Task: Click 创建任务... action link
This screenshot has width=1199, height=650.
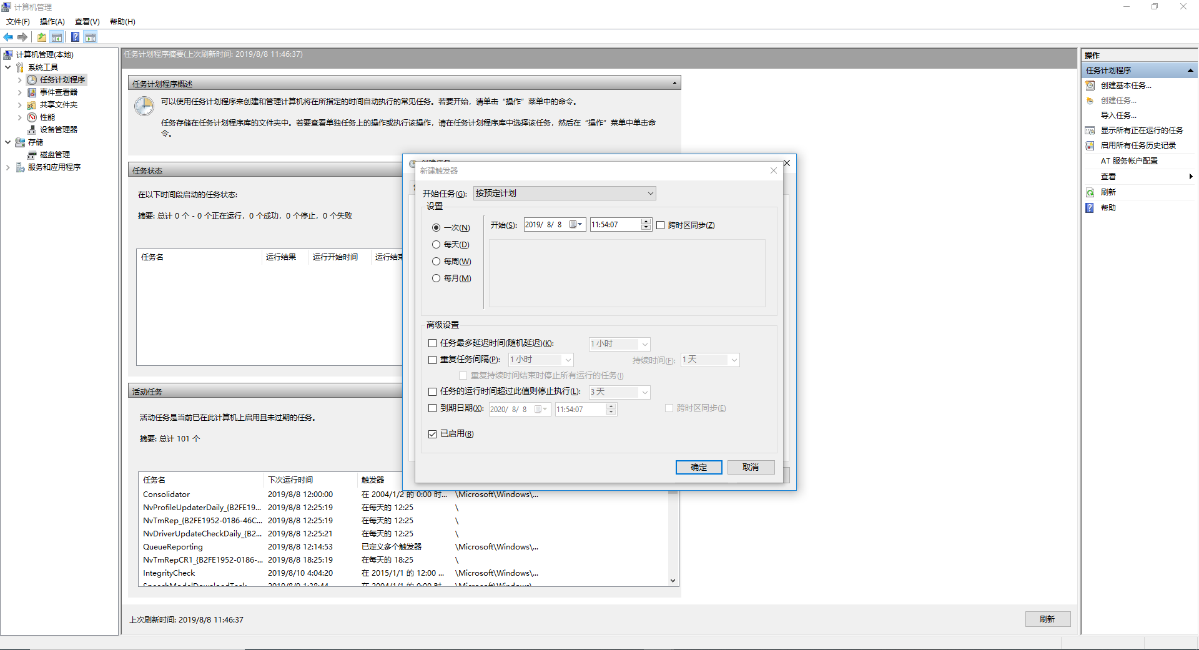Action: (1118, 101)
